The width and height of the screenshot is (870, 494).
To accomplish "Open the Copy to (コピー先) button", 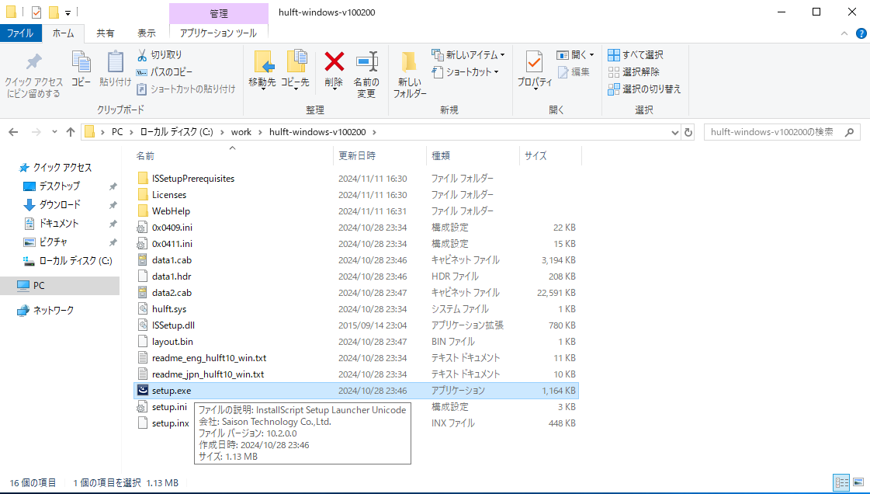I will [x=295, y=71].
